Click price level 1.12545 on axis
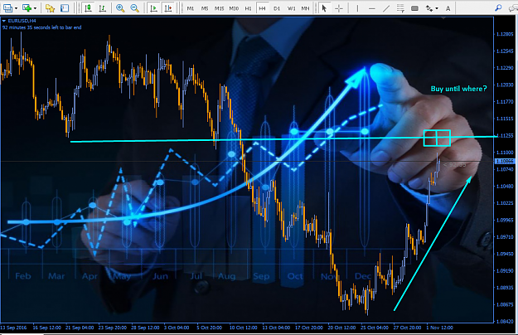Viewport: 518px width, 335px height. click(506, 51)
